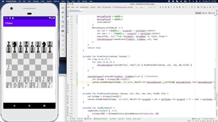
Task: Tap Android home button on phone navigation bar
Action: point(29,106)
